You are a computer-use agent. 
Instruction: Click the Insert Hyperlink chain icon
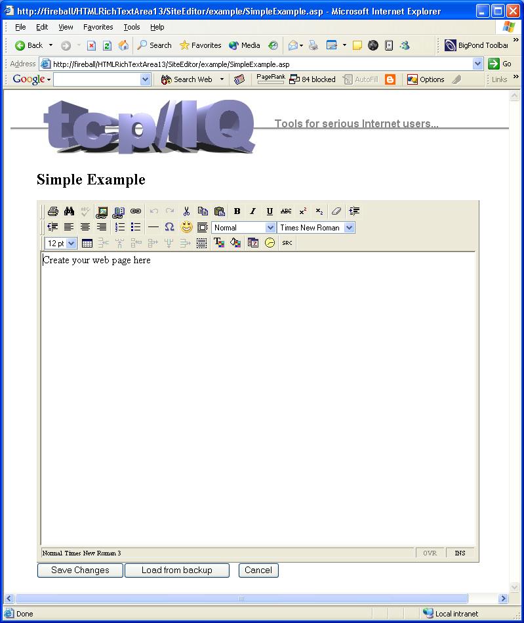pos(136,211)
